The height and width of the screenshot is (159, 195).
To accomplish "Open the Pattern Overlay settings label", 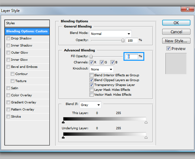I will (22, 110).
